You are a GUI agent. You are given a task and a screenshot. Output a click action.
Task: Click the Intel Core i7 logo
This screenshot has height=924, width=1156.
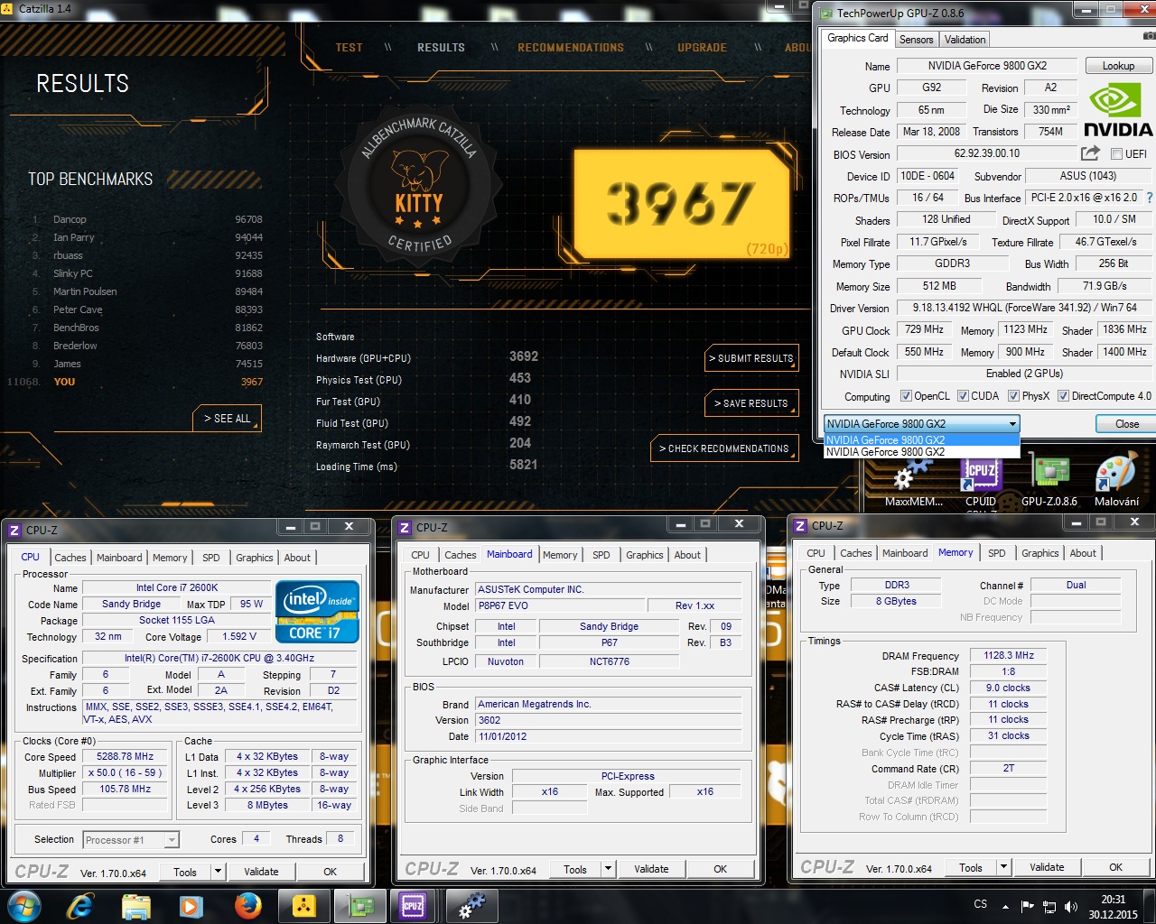pos(317,611)
